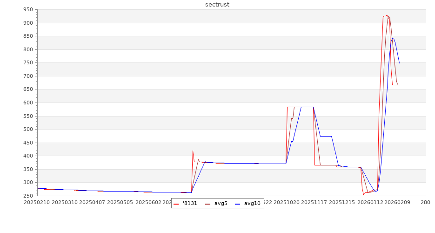Screen dimensions: 435x233
Task: Click the blue avg10 line's peak near 840
Action: 393,39
